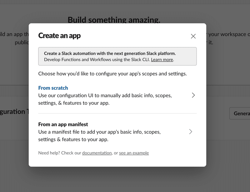Image resolution: width=250 pixels, height=192 pixels.
Task: Click the manifest file description text
Action: pos(99,136)
